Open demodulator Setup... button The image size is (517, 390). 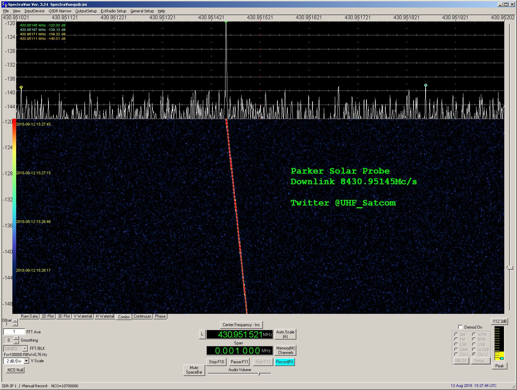tap(480, 361)
